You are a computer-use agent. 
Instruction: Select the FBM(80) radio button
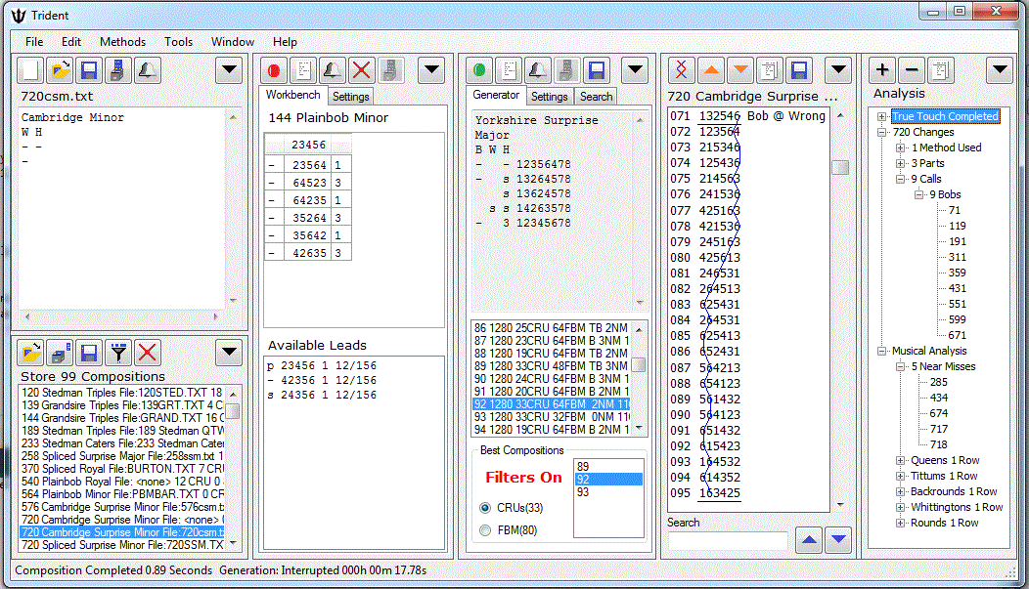485,530
